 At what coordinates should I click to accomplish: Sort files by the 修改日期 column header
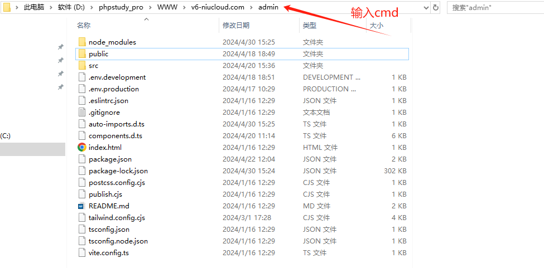236,26
